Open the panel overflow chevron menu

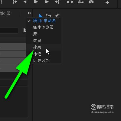click(29, 13)
